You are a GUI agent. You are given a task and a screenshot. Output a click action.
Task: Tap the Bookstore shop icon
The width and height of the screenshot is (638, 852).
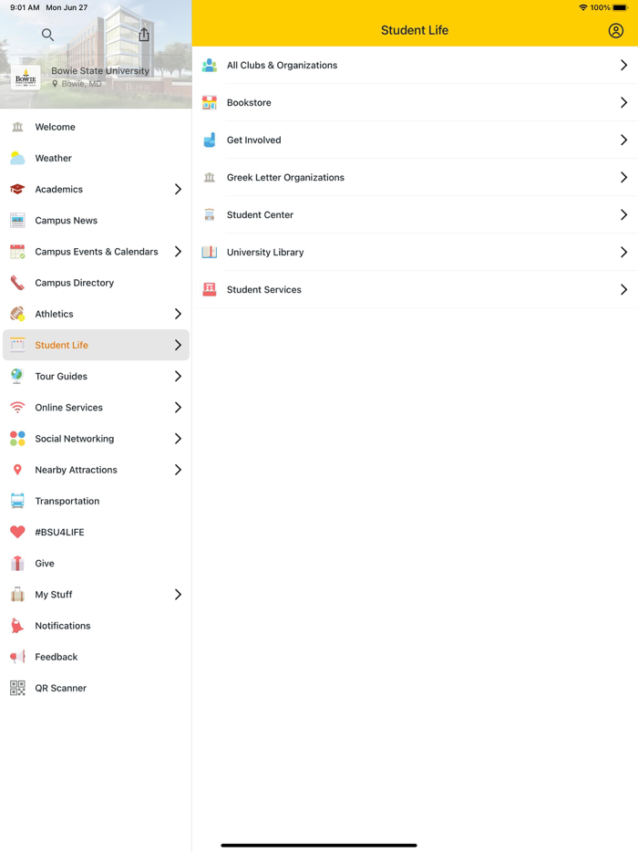(210, 103)
